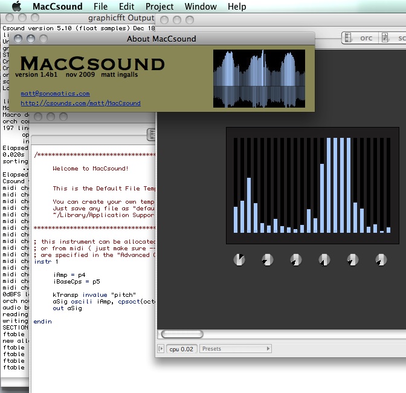The height and width of the screenshot is (393, 406).
Task: Open the Project menu
Action: tap(159, 6)
